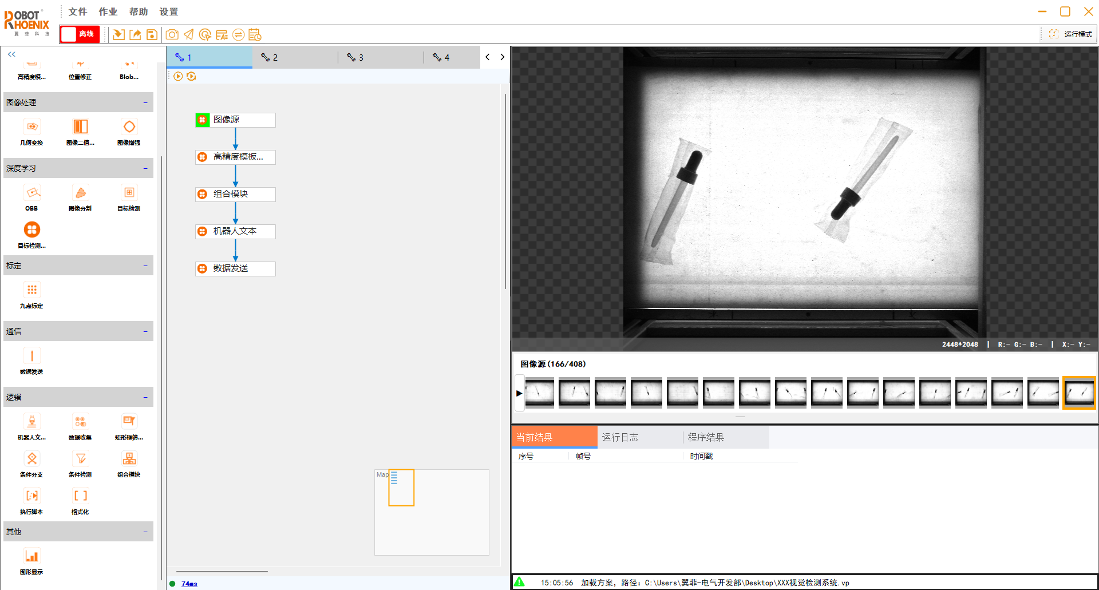Click the calendar clock toolbar icon

(255, 35)
